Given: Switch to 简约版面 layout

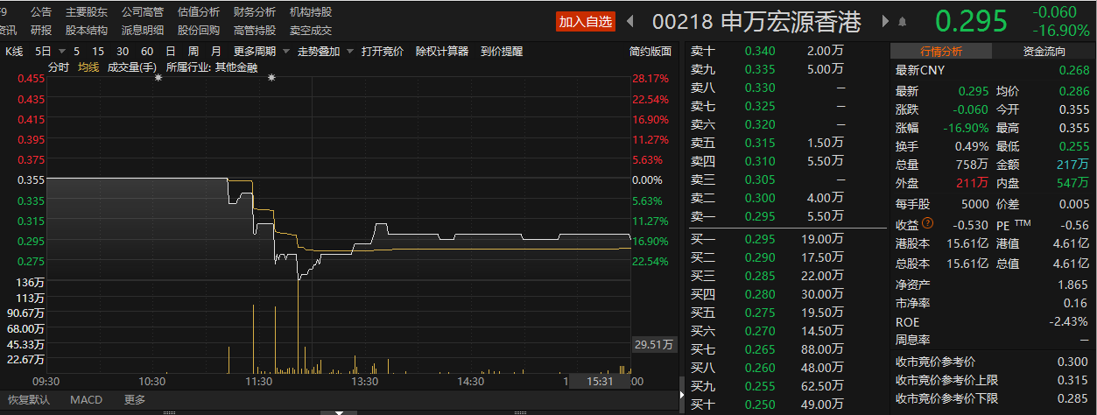Looking at the screenshot, I should (x=650, y=52).
